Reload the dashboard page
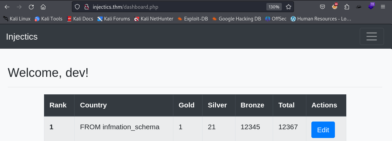This screenshot has height=141, width=392. coord(31,7)
